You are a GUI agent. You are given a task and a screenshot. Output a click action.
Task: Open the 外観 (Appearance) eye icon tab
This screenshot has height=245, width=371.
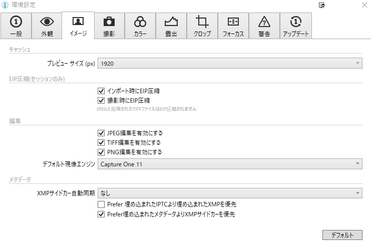coord(47,26)
